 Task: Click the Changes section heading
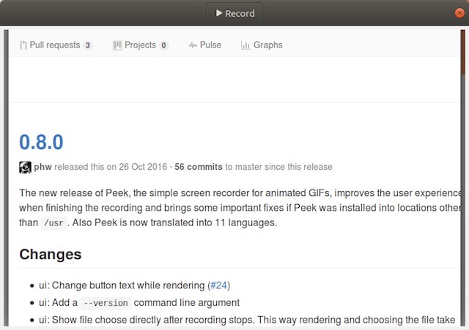[51, 255]
